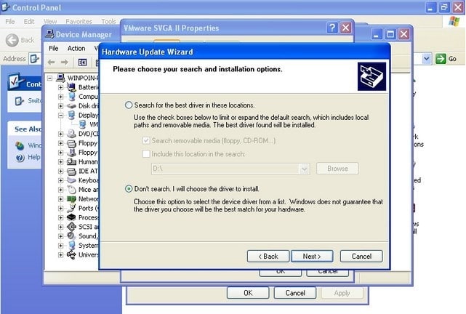Click Cancel in the lowest background dialog
This screenshot has width=466, height=314.
click(x=295, y=293)
